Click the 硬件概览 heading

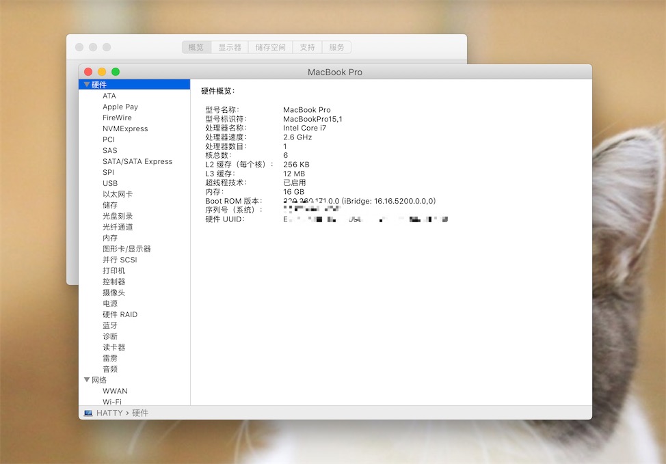tap(218, 91)
